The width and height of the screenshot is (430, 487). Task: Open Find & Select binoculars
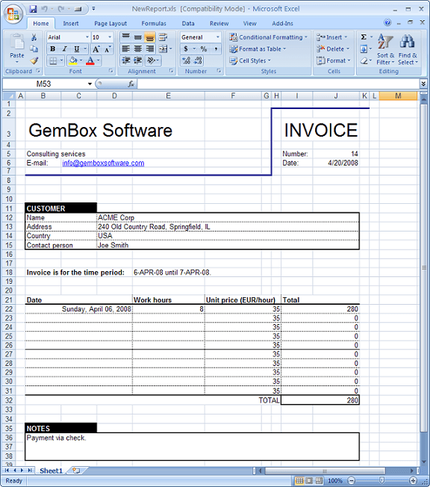pos(408,50)
